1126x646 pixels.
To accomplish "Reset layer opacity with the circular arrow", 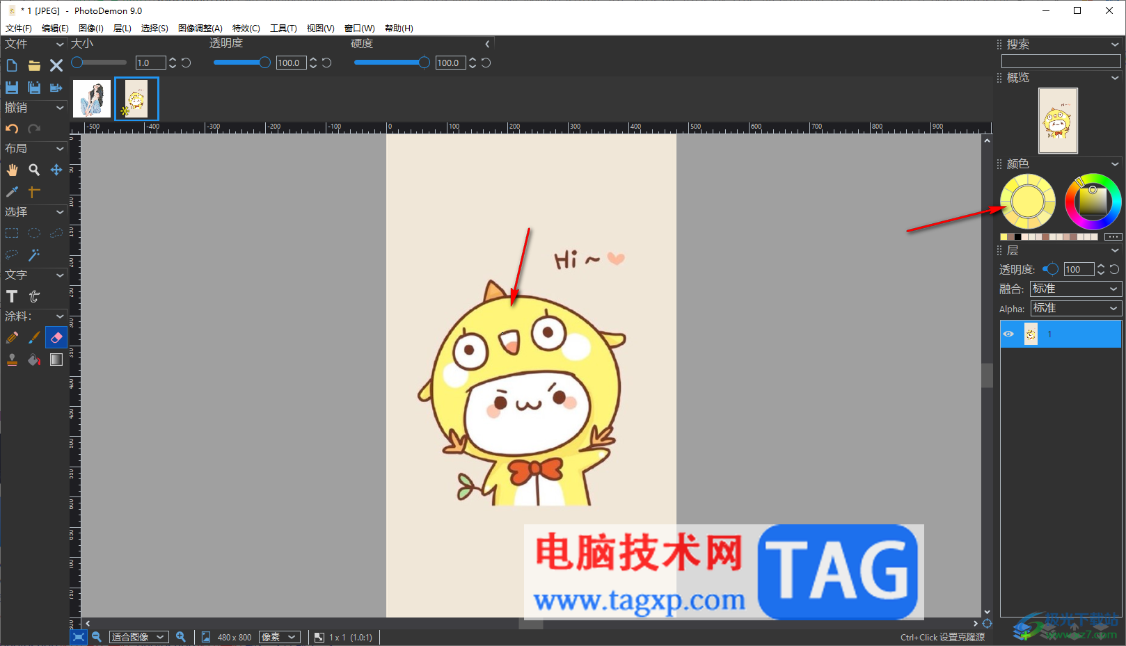I will 1114,269.
